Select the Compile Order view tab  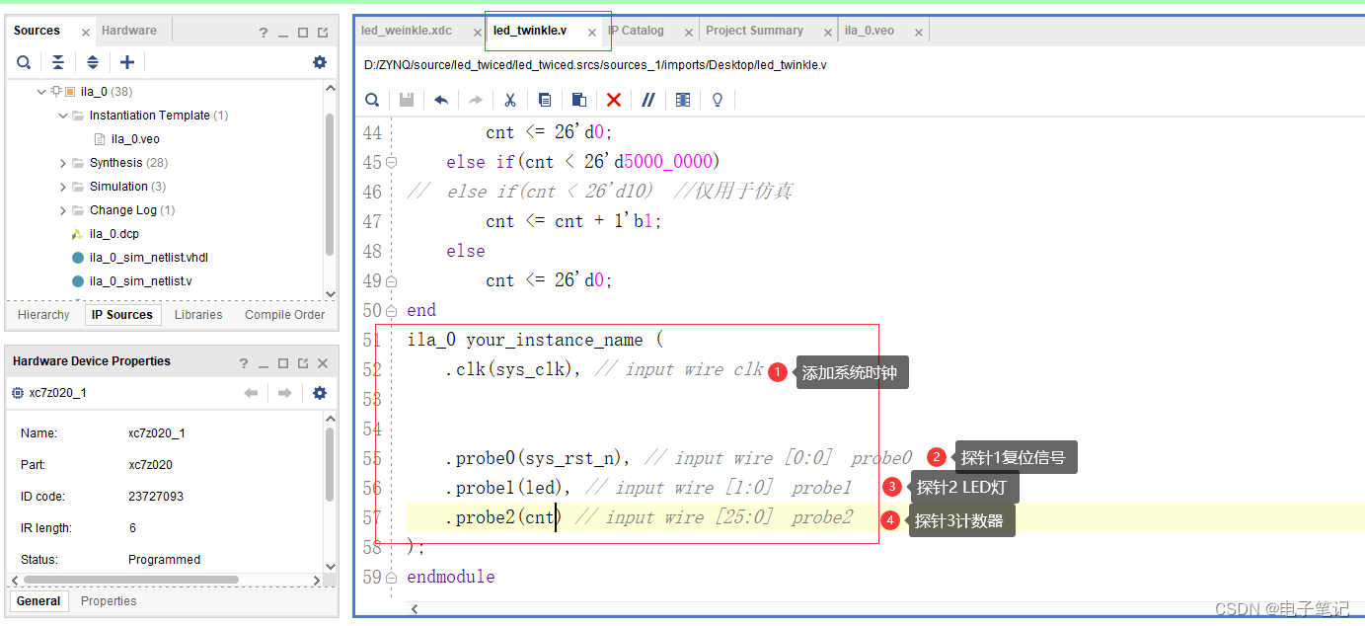(285, 315)
